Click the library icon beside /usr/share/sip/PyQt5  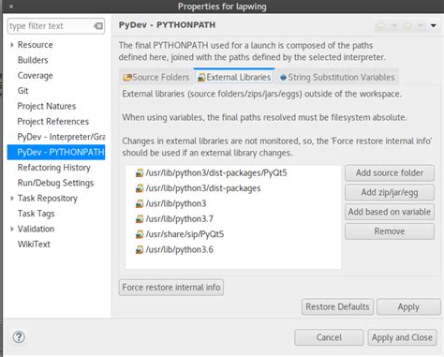140,234
